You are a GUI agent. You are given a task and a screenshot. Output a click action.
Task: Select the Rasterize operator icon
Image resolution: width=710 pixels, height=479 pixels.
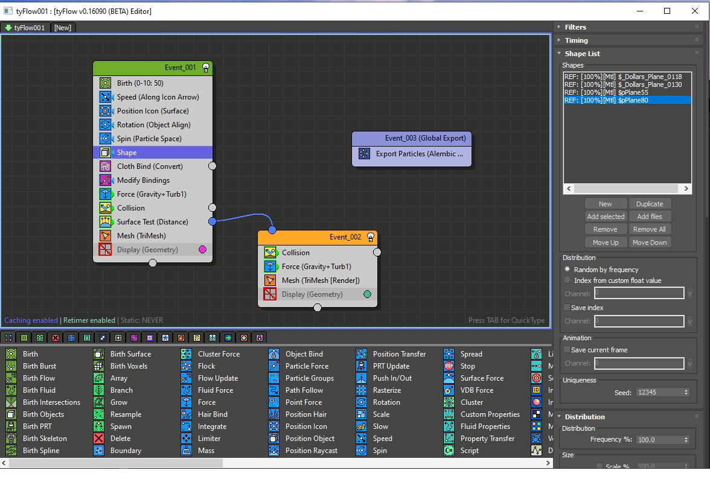(361, 390)
